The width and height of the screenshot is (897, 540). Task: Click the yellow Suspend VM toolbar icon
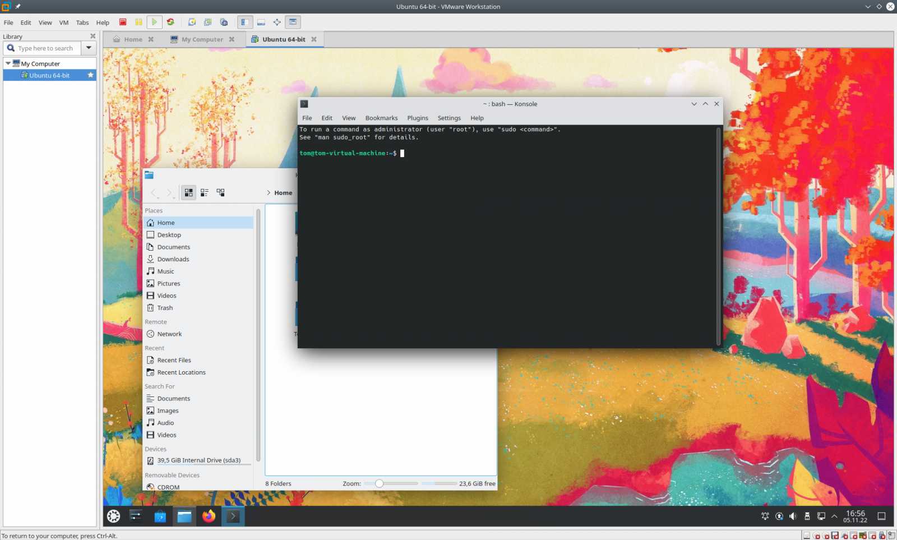point(138,22)
